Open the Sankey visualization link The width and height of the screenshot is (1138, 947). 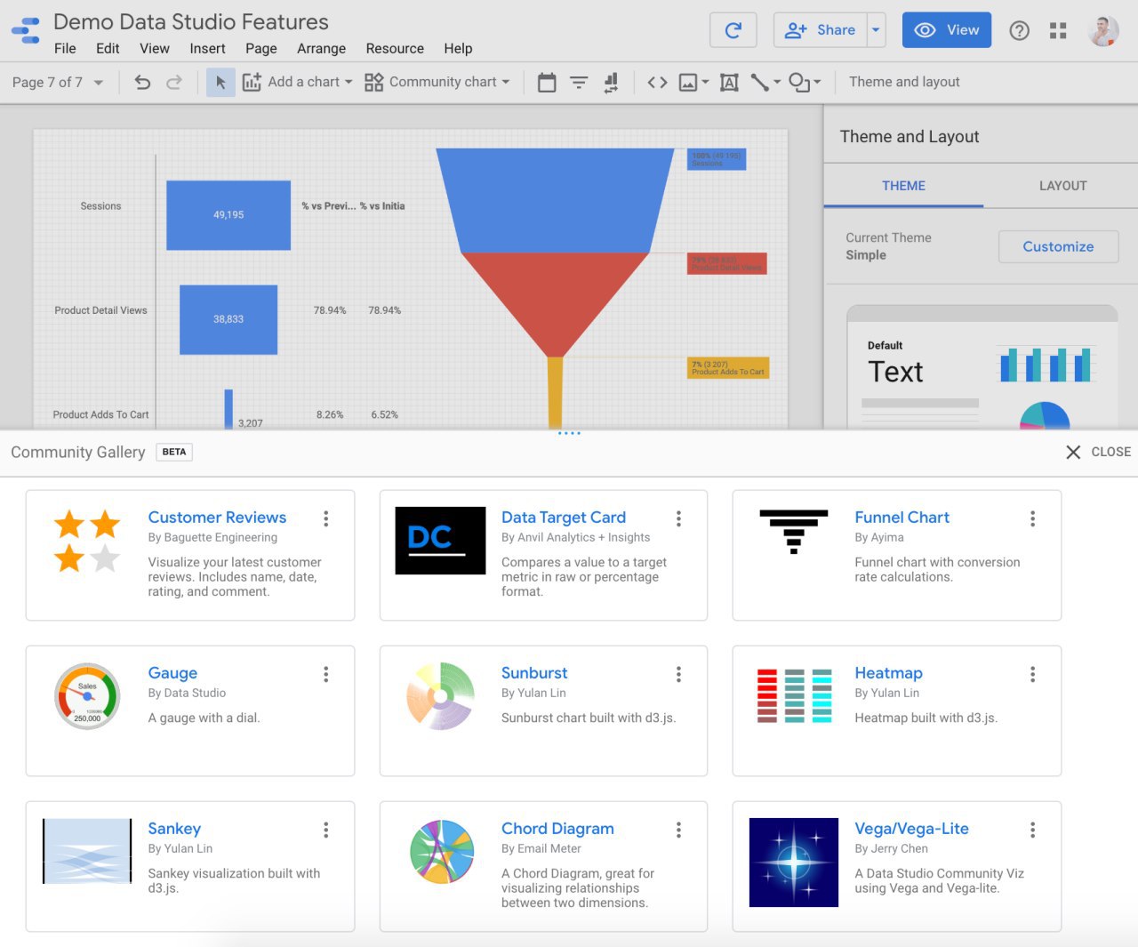tap(174, 829)
